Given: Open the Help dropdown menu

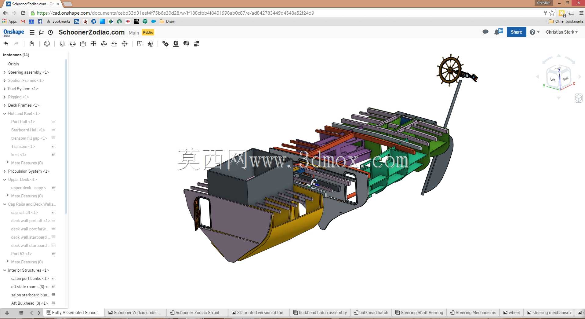Looking at the screenshot, I should tap(534, 32).
